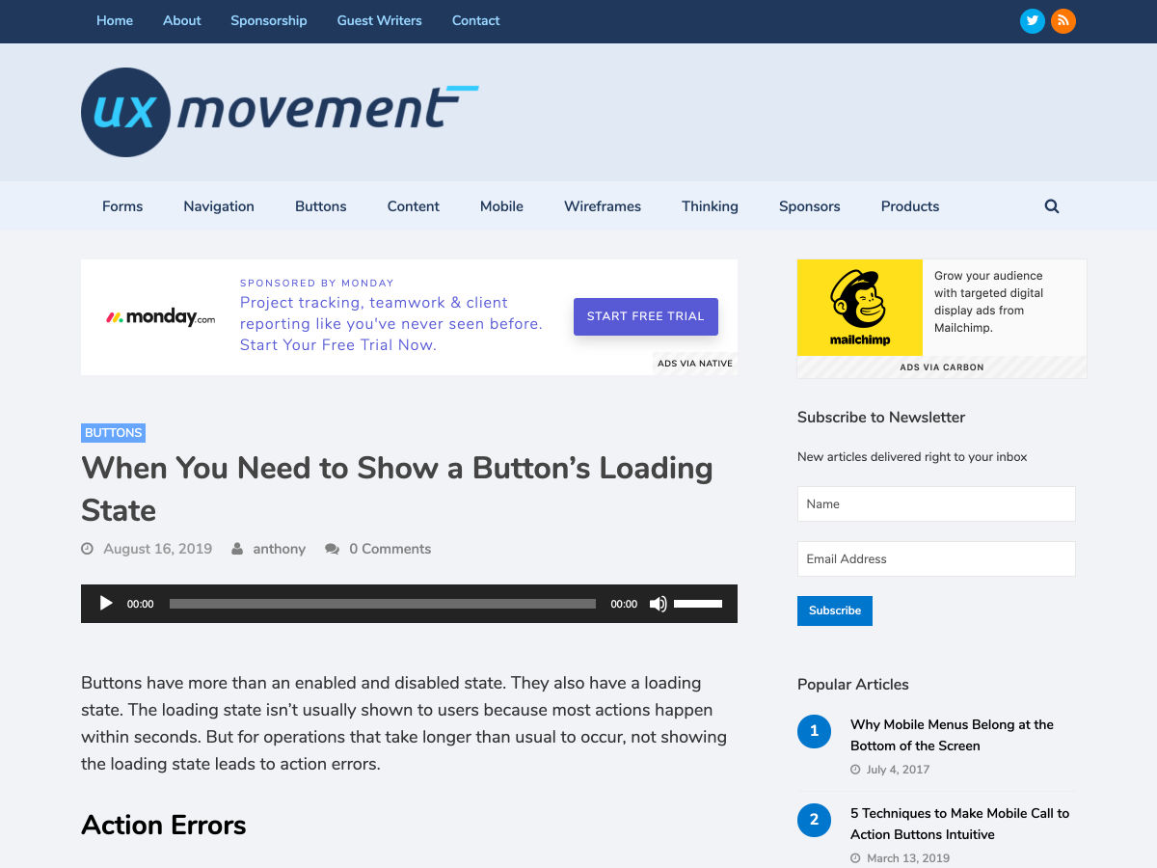The image size is (1157, 868).
Task: Open the Twitter profile icon
Action: pyautogui.click(x=1033, y=20)
